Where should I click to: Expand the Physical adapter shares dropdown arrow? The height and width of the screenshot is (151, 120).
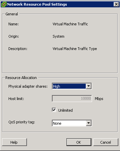point(89,86)
